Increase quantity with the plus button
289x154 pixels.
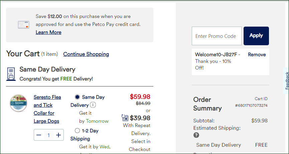coord(58,135)
